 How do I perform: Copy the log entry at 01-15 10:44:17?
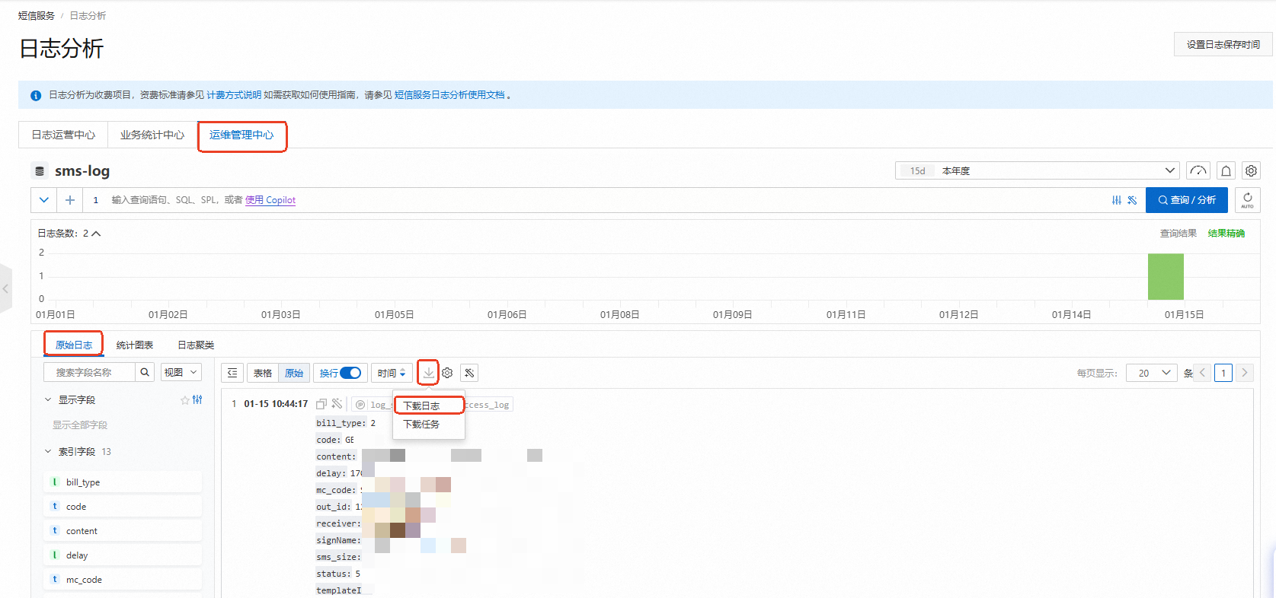click(321, 404)
